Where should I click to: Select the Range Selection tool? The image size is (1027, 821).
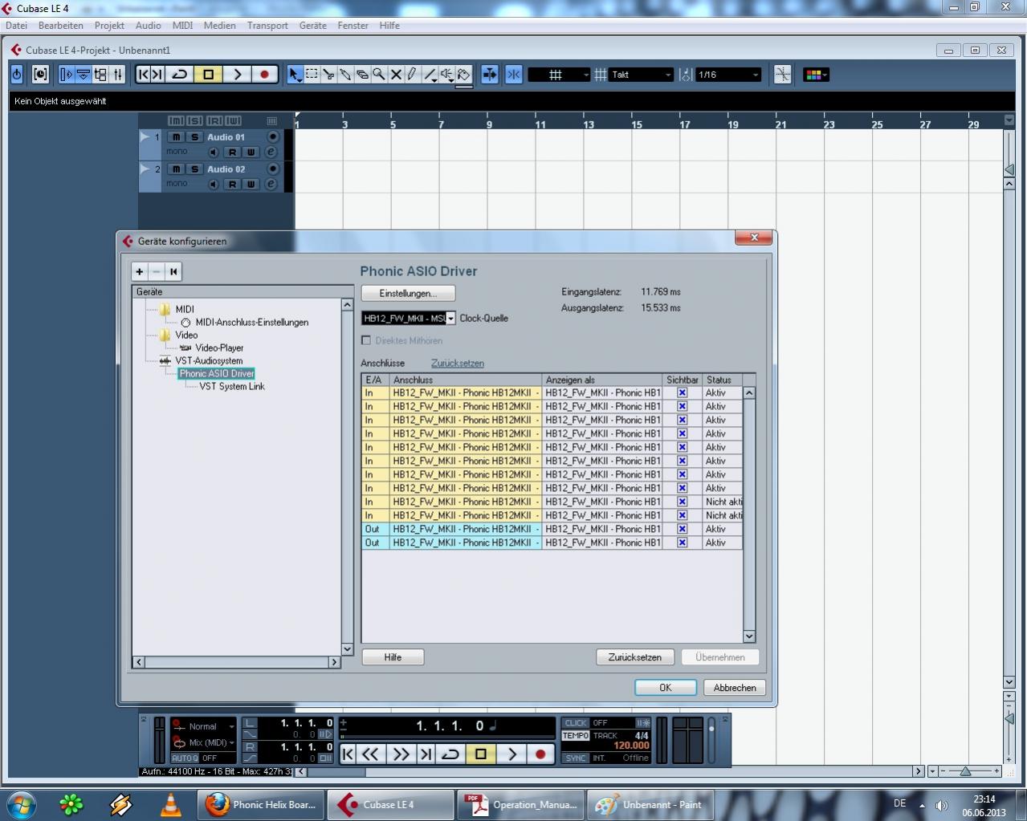(x=312, y=75)
